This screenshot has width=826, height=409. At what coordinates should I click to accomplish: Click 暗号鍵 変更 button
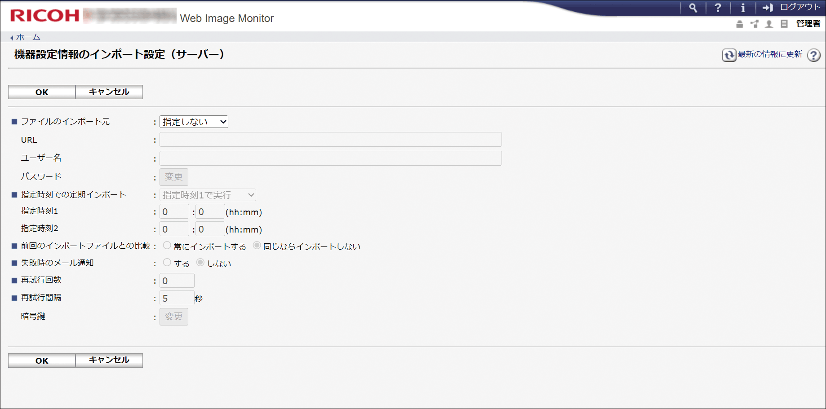174,317
